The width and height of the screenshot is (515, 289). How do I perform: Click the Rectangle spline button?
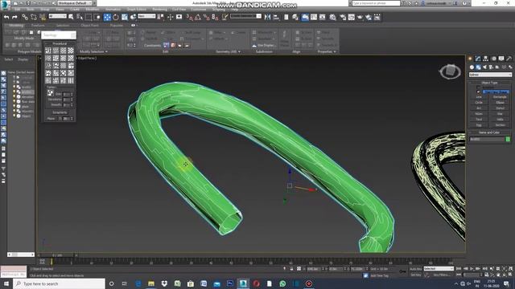(x=500, y=97)
